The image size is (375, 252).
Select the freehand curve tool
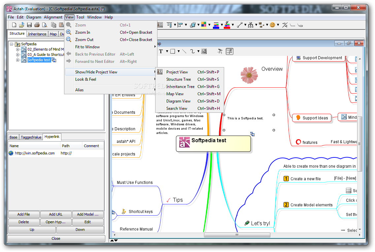click(192, 51)
